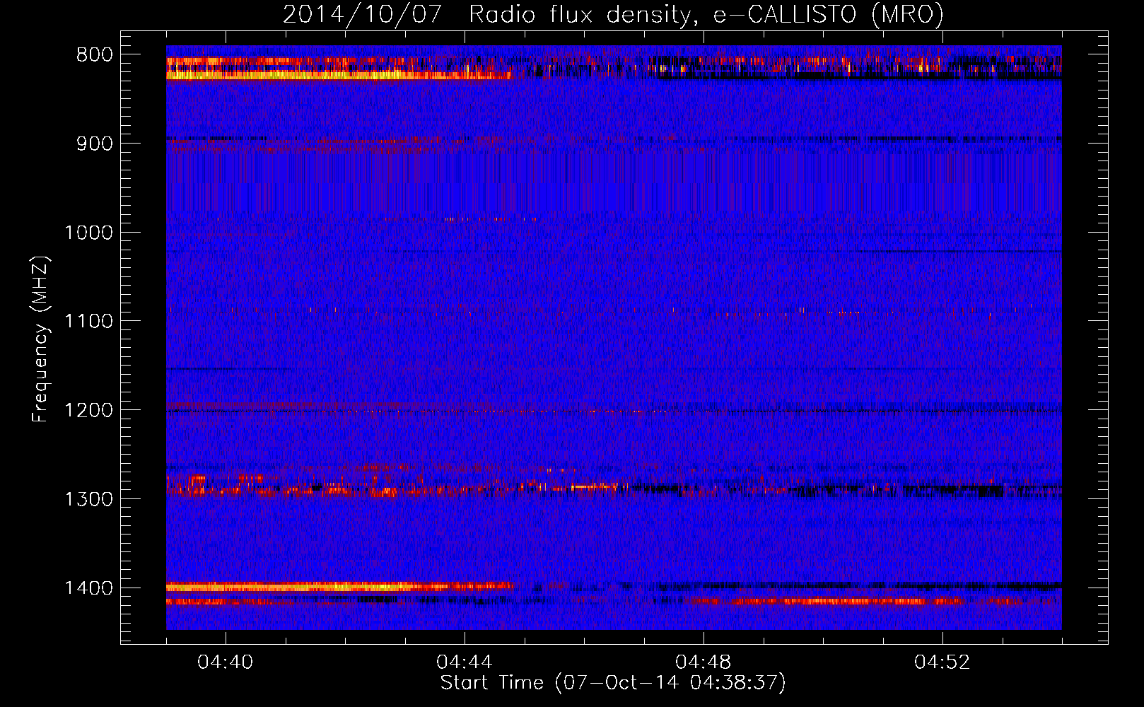
Task: Click the 1000 frequency tick label
Action: [88, 233]
